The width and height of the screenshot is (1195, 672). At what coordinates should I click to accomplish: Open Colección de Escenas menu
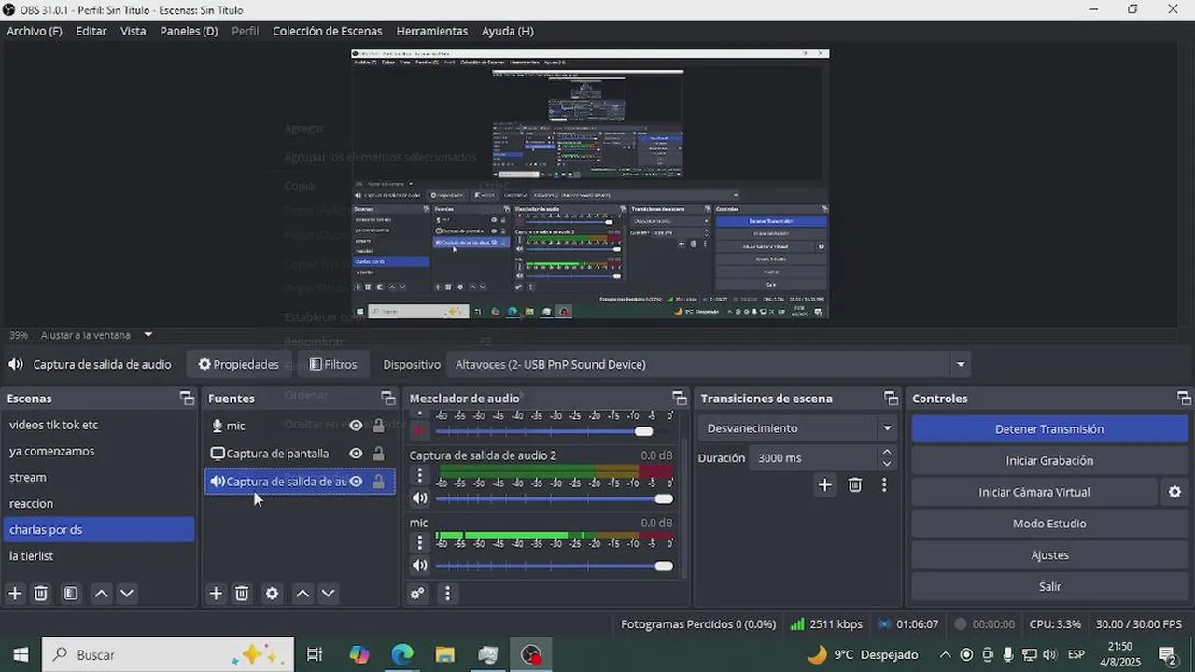[328, 31]
